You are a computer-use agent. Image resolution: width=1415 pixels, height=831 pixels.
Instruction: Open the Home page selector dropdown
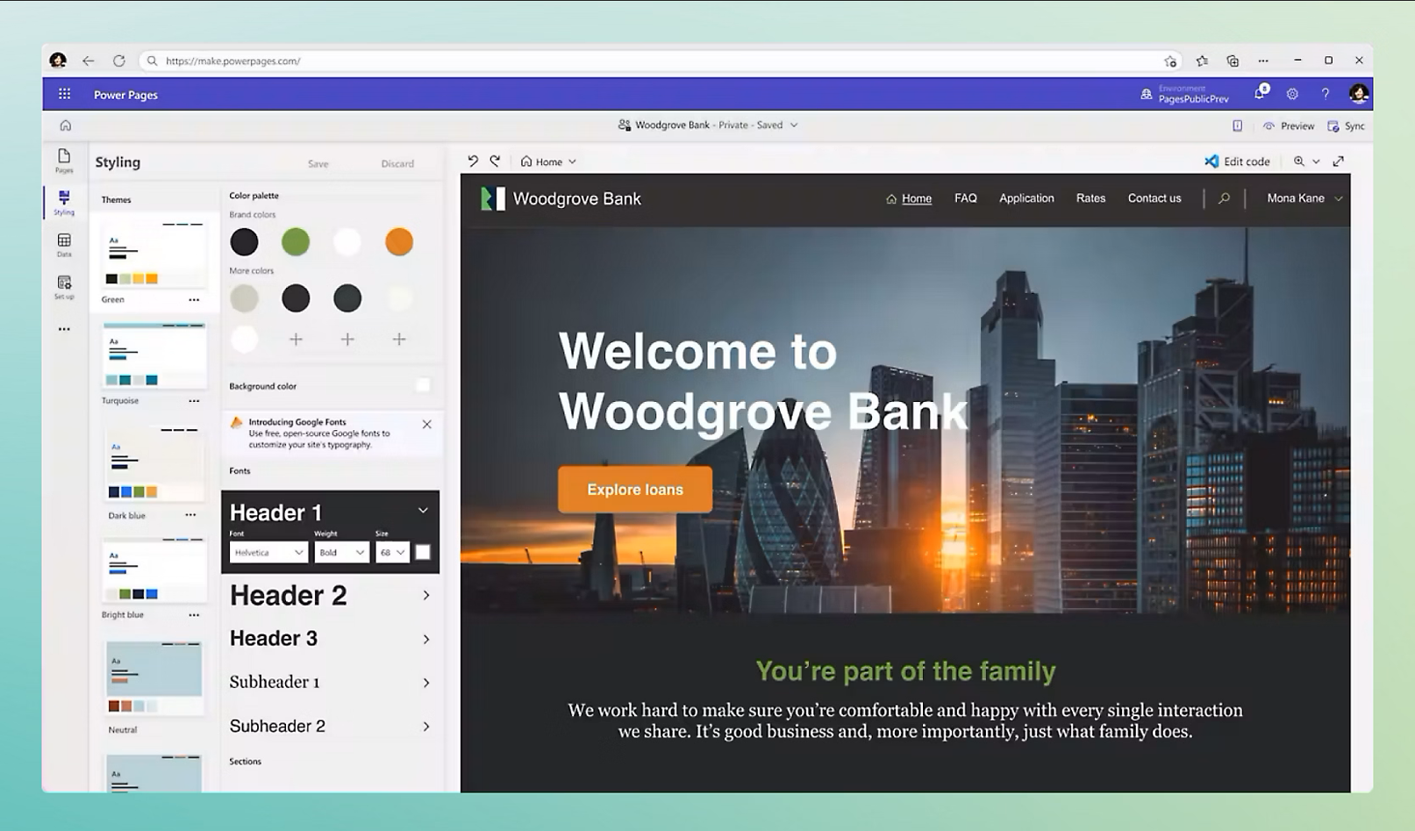(x=549, y=161)
